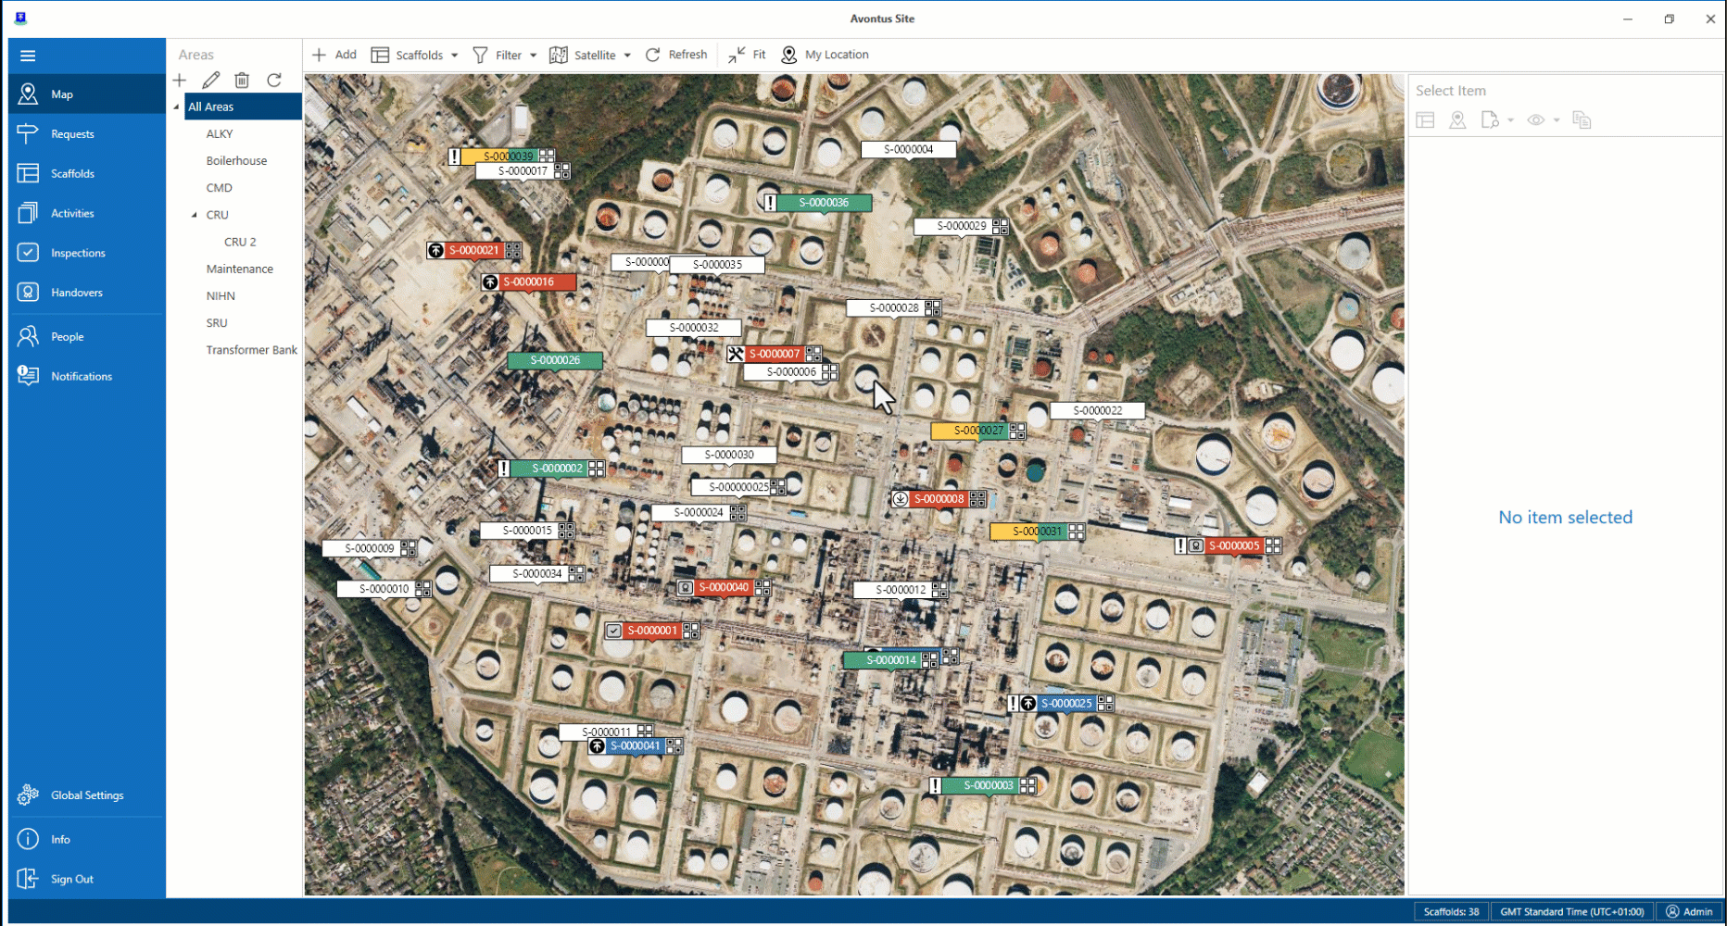Toggle the eye visibility icon in Select Item panel
The height and width of the screenshot is (926, 1727).
coord(1536,120)
